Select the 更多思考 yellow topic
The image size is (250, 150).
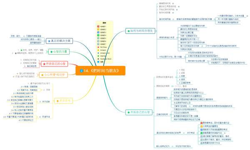64,101
